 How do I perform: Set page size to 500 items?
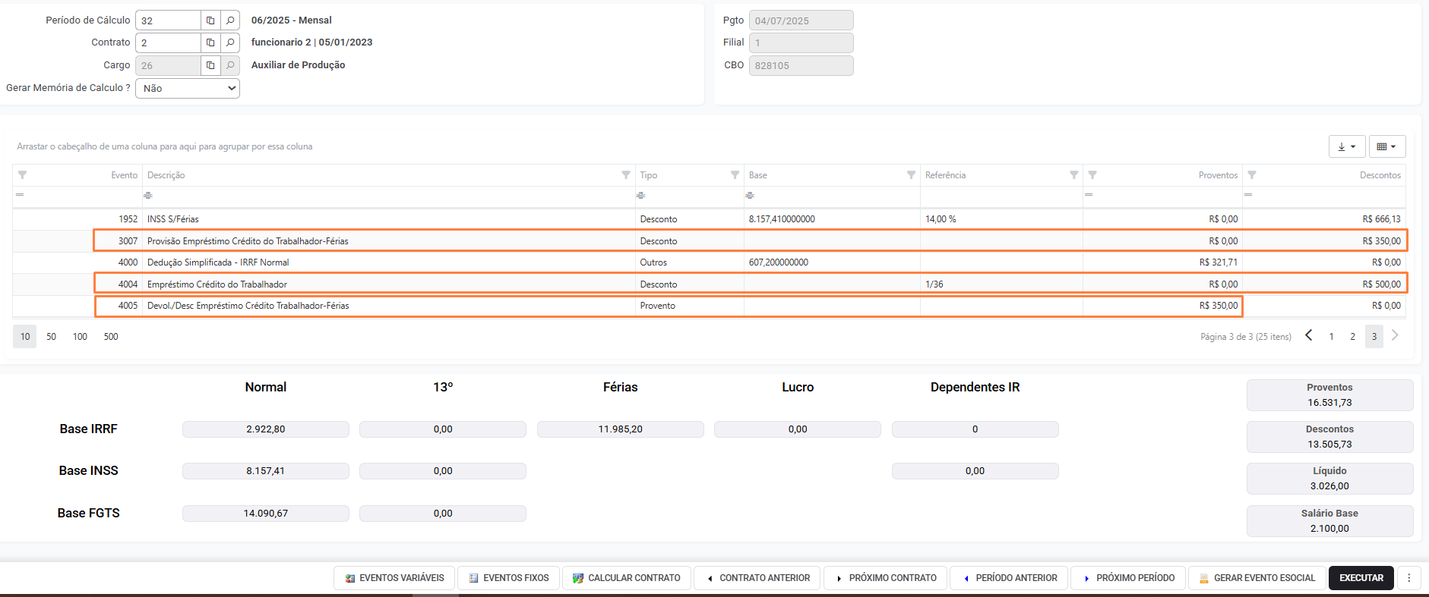coord(111,337)
